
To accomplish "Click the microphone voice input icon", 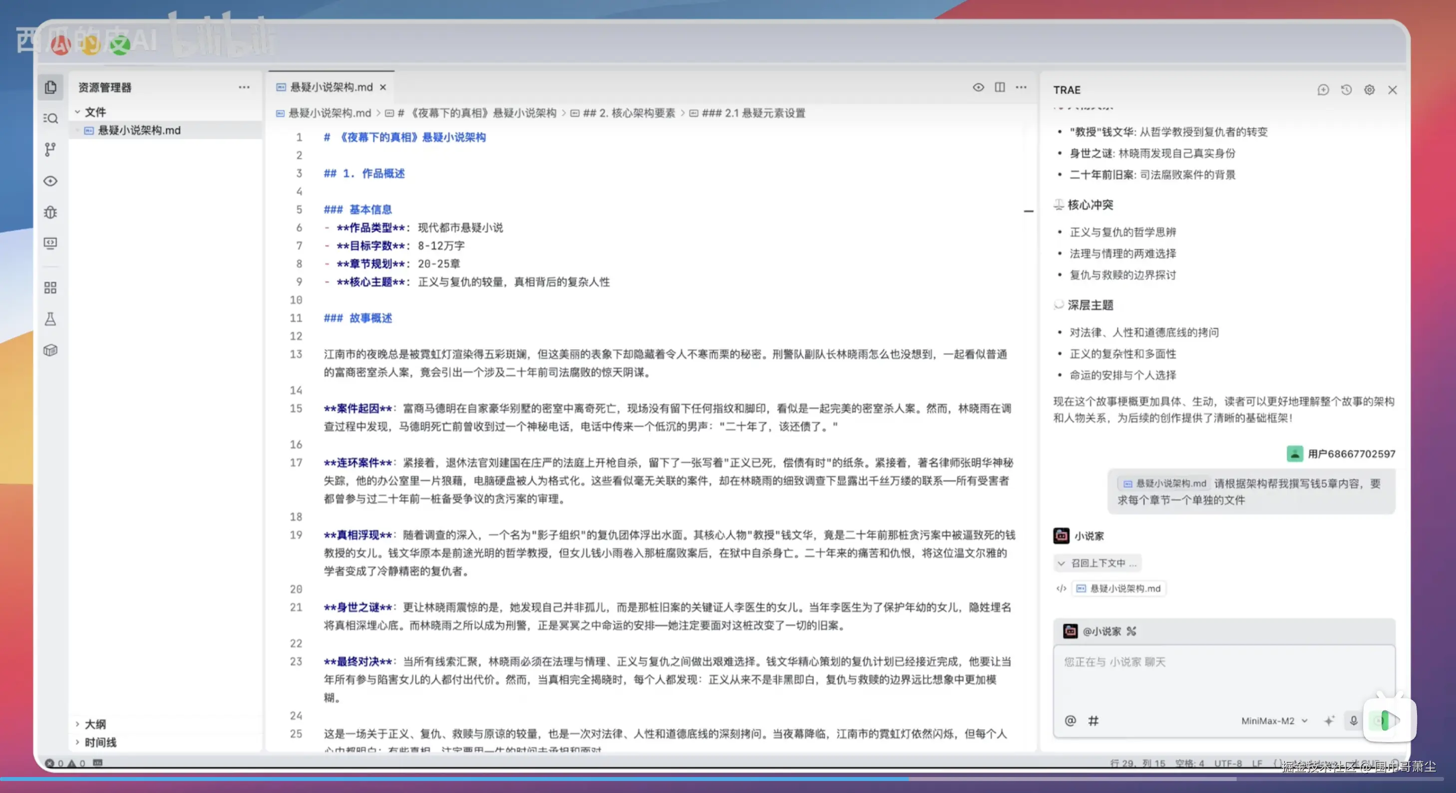I will tap(1354, 721).
